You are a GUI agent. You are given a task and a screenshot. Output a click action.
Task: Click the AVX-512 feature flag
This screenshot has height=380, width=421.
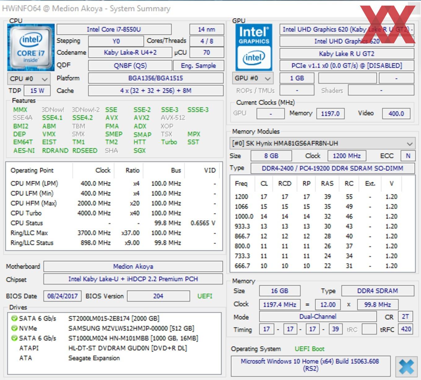173,118
